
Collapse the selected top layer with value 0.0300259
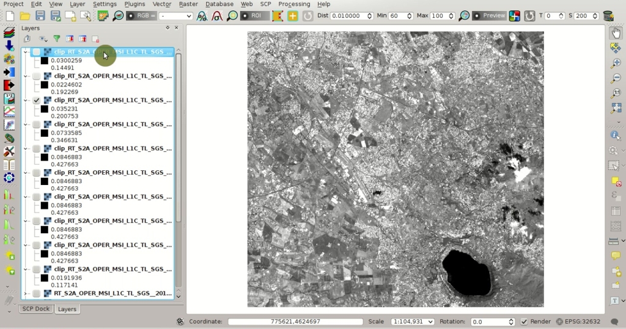coord(26,52)
